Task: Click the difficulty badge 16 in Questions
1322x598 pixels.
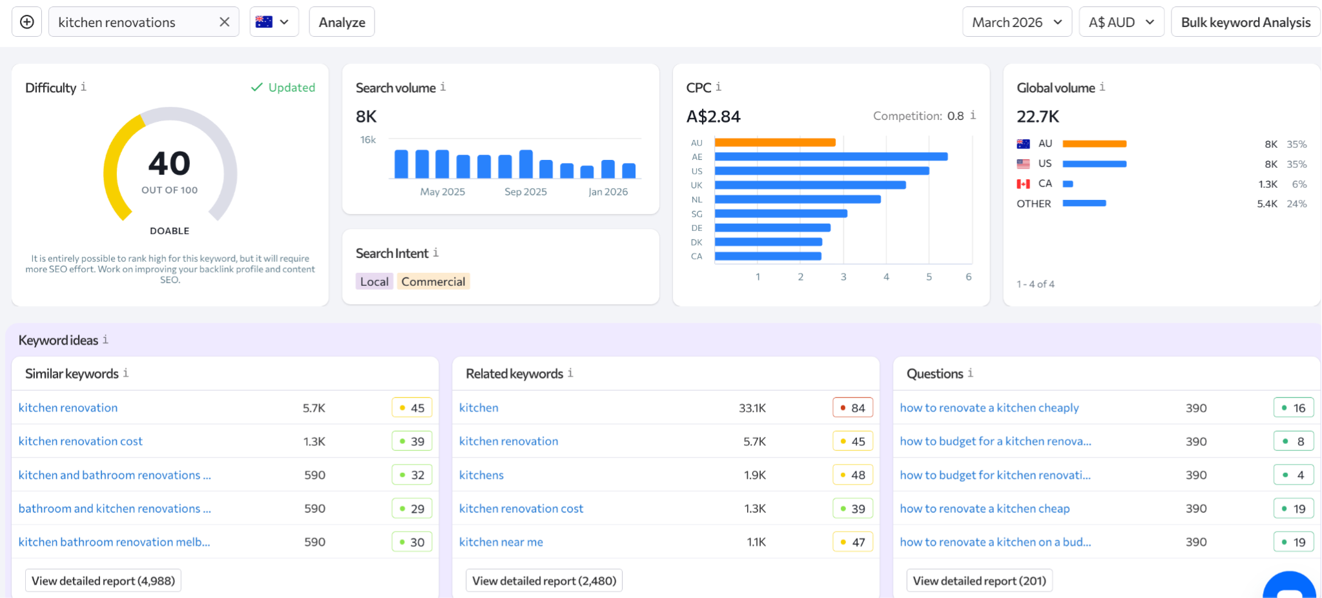Action: click(1294, 408)
